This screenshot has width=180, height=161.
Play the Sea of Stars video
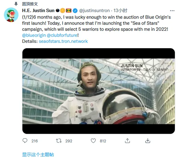click(98, 91)
